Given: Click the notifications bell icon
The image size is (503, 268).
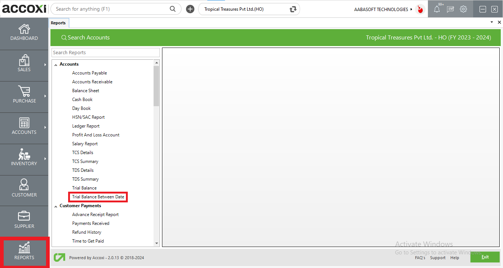Looking at the screenshot, I should coord(437,9).
